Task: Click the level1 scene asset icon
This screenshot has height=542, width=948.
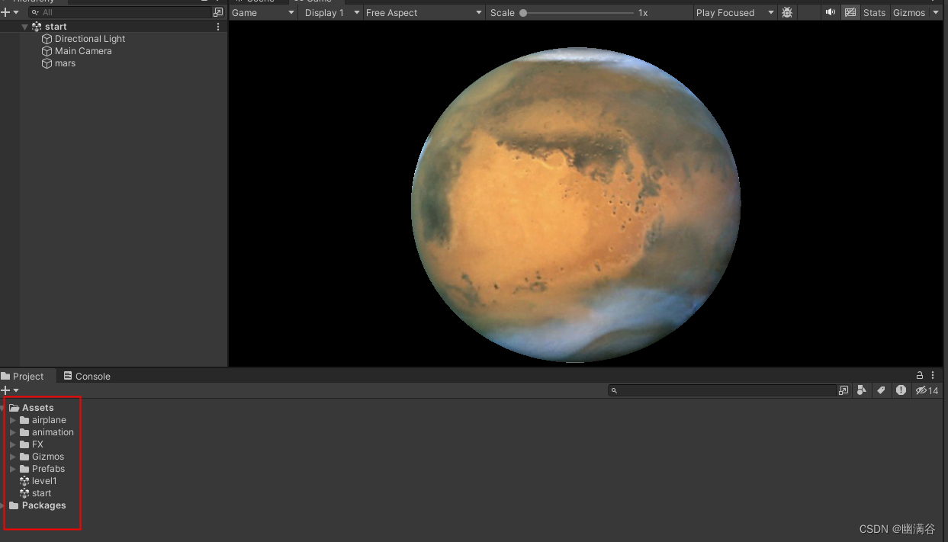Action: click(24, 481)
